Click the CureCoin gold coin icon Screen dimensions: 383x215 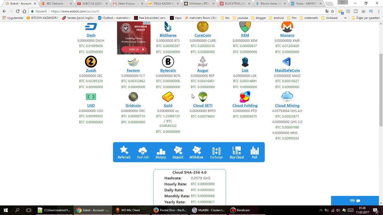click(x=203, y=27)
